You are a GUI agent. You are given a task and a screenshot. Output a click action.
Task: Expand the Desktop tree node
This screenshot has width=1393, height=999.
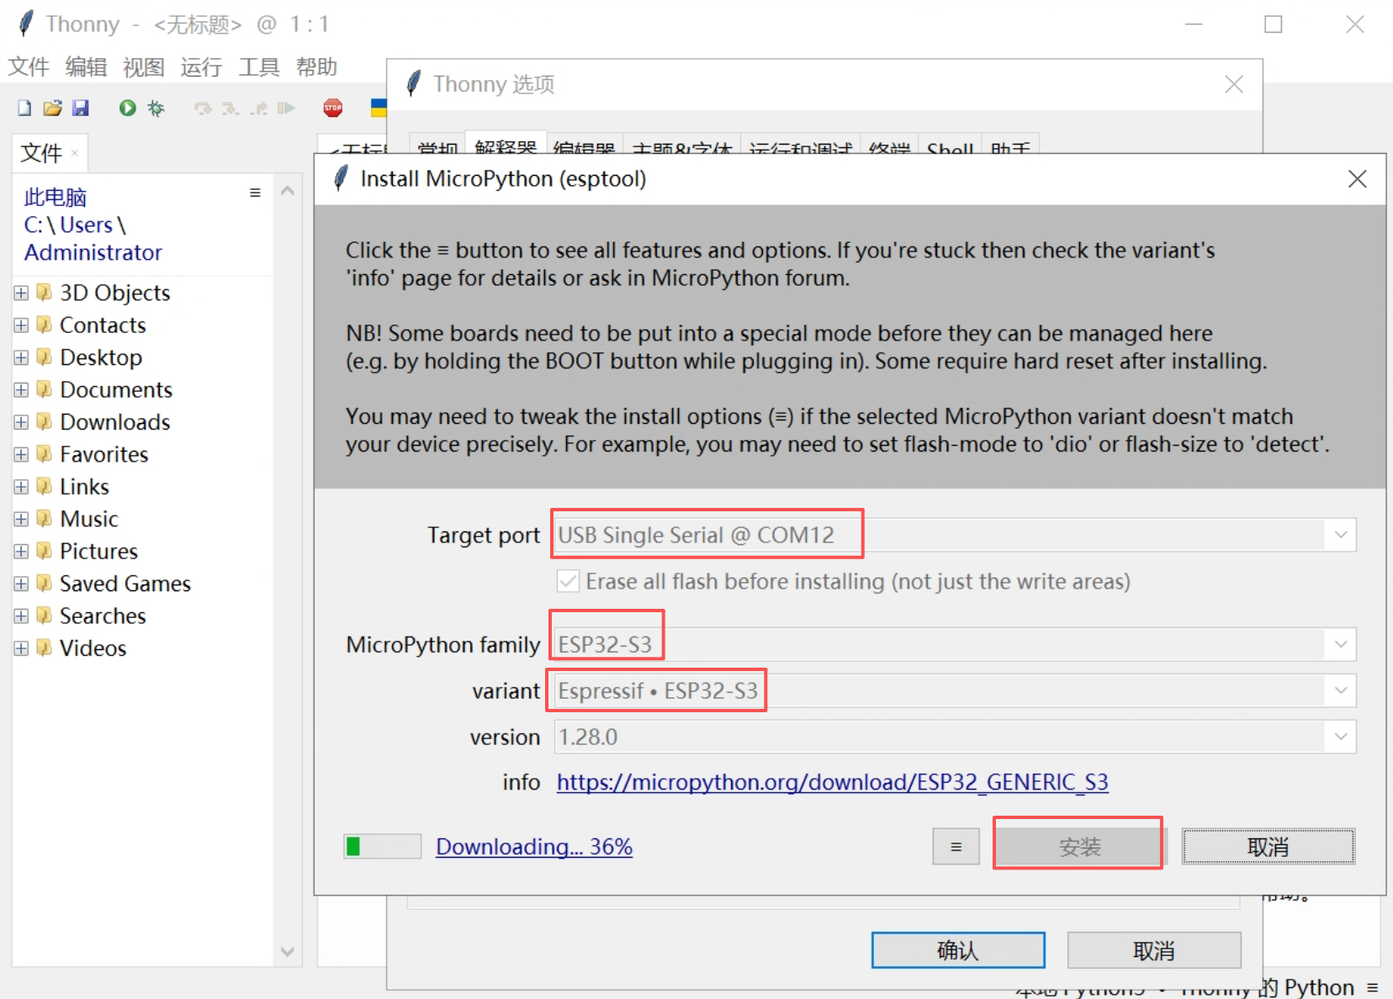pyautogui.click(x=21, y=357)
